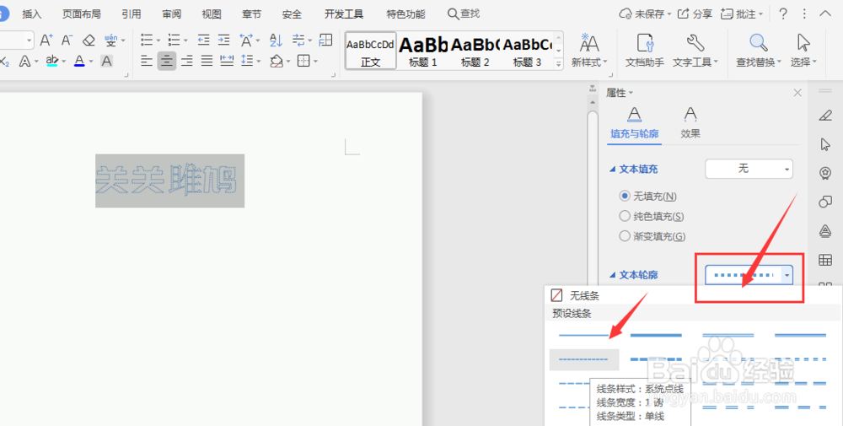
Task: Decrease font size with A- icon
Action: (67, 40)
